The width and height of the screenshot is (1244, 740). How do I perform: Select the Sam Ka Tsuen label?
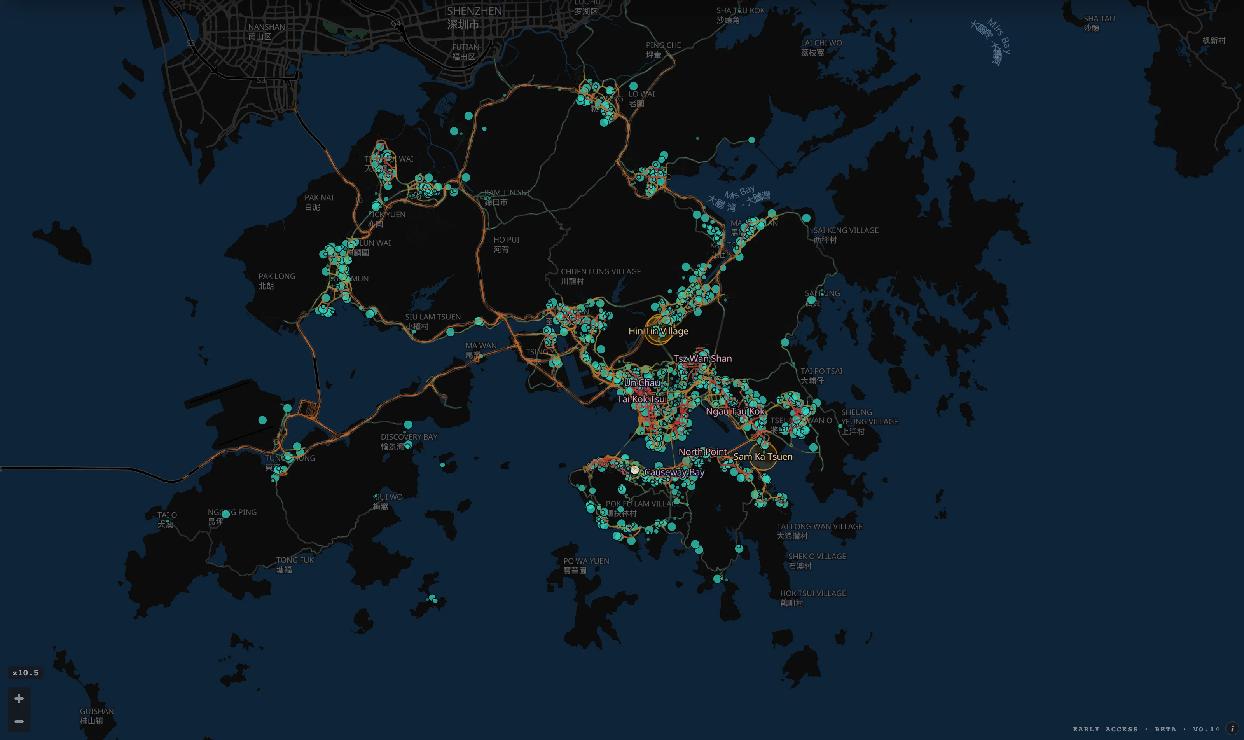pyautogui.click(x=763, y=457)
